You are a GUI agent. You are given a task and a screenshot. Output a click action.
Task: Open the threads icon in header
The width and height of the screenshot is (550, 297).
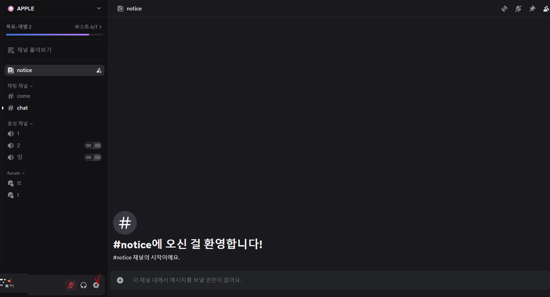(x=504, y=9)
